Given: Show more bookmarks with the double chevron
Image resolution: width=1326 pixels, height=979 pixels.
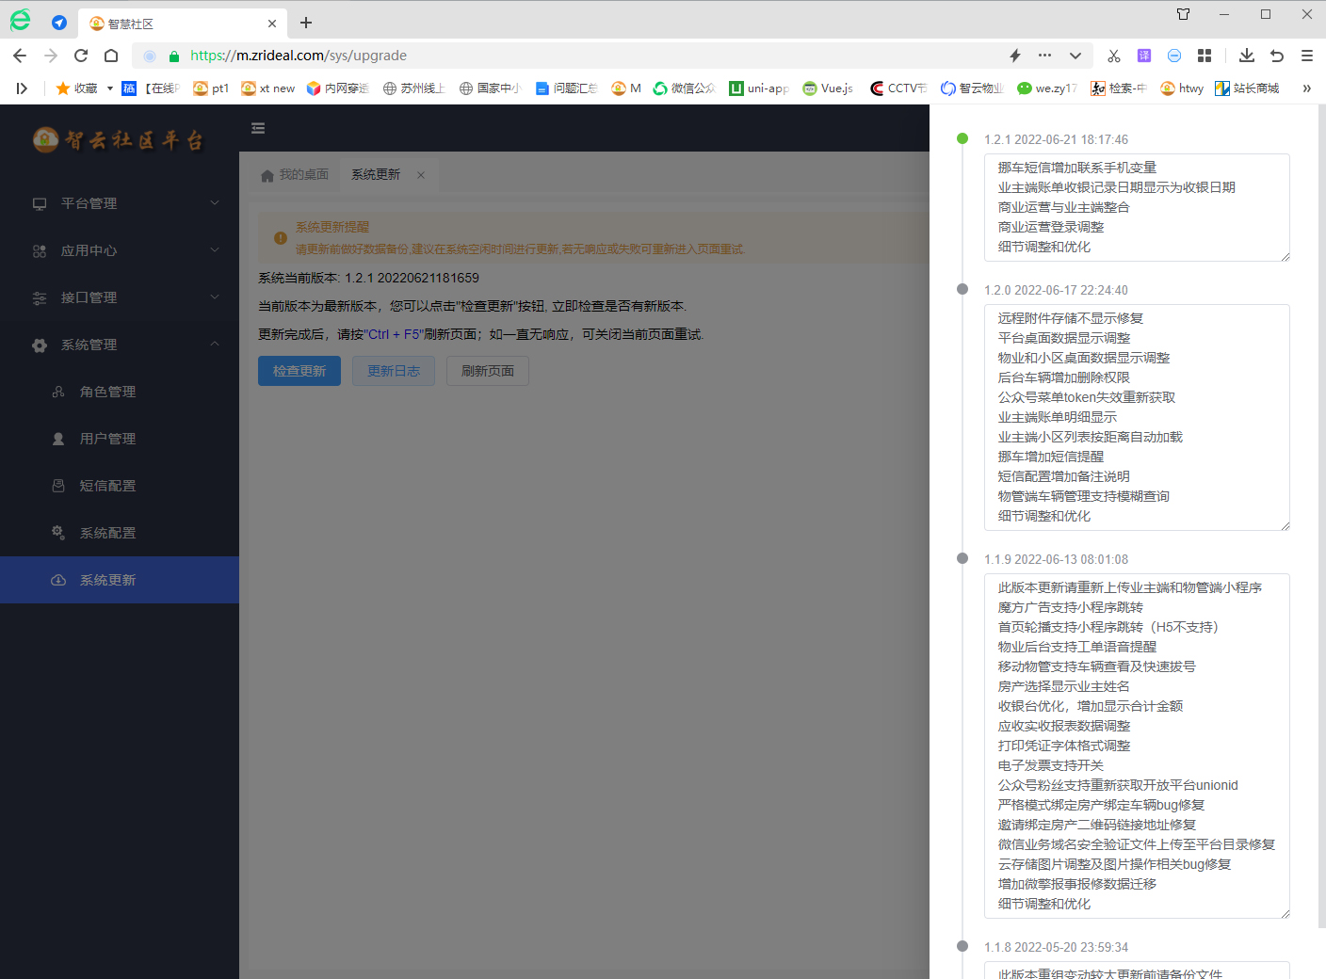Looking at the screenshot, I should pyautogui.click(x=1306, y=88).
